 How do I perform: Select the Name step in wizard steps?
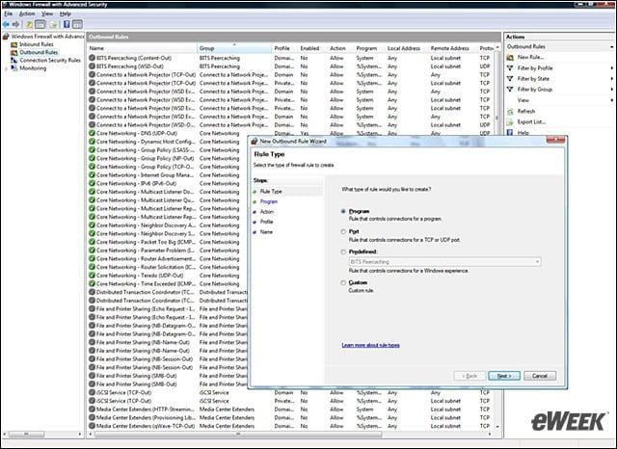coord(266,232)
